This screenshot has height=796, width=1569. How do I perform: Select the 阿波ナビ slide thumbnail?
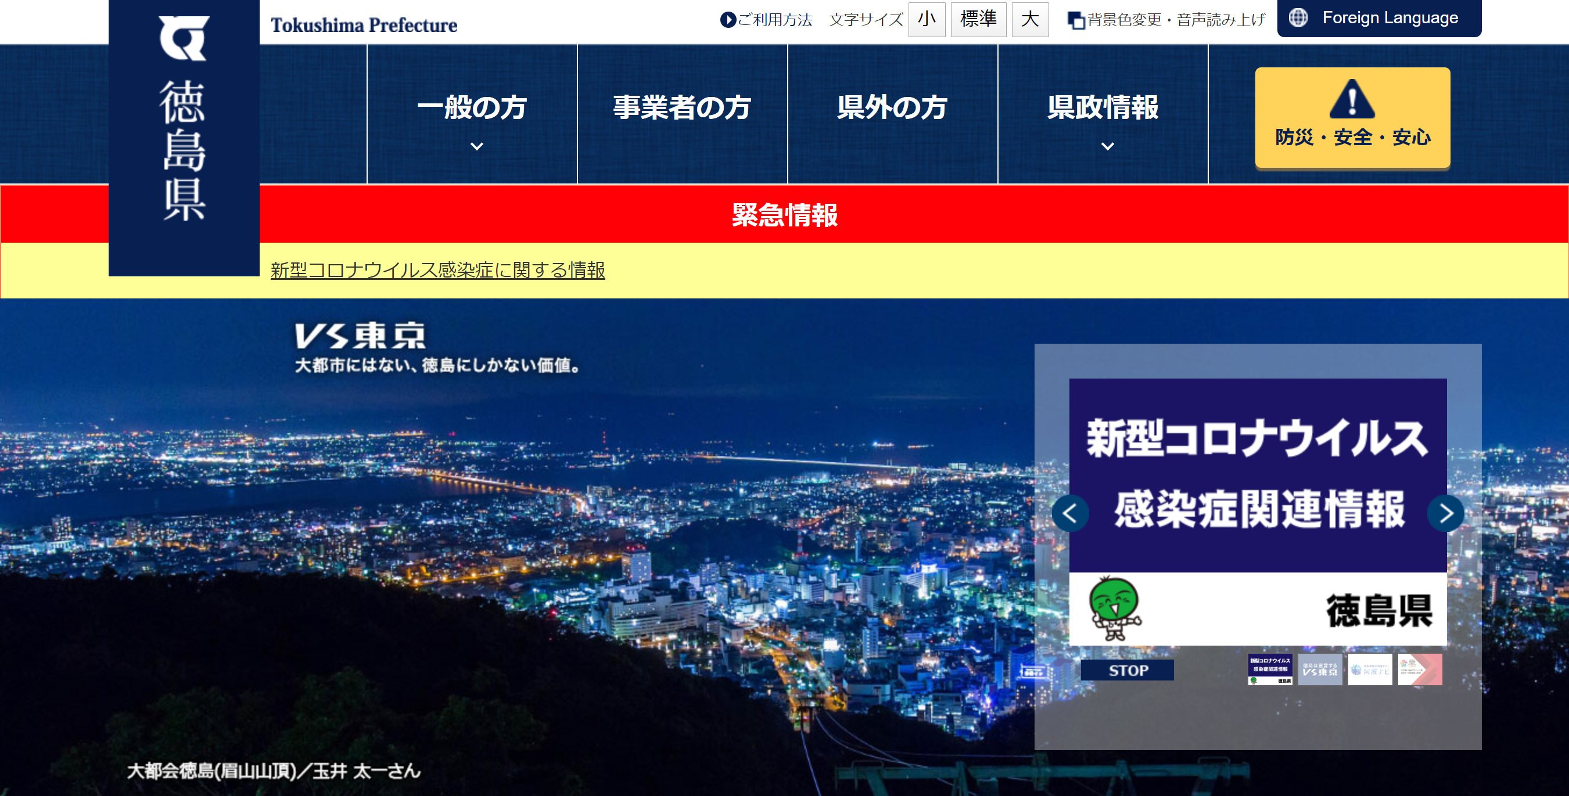1370,669
